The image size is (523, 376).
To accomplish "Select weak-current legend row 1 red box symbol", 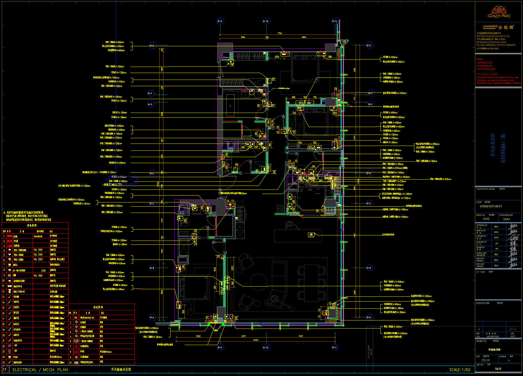I will pyautogui.click(x=76, y=317).
